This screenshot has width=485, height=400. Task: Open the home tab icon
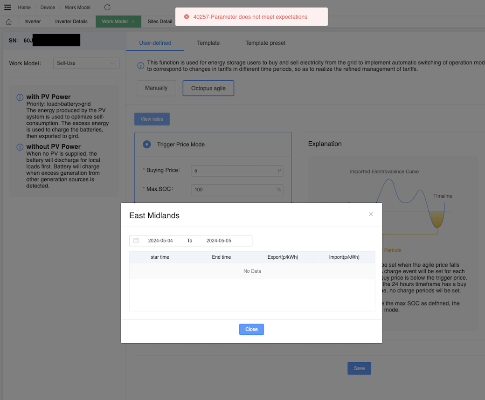pyautogui.click(x=8, y=22)
